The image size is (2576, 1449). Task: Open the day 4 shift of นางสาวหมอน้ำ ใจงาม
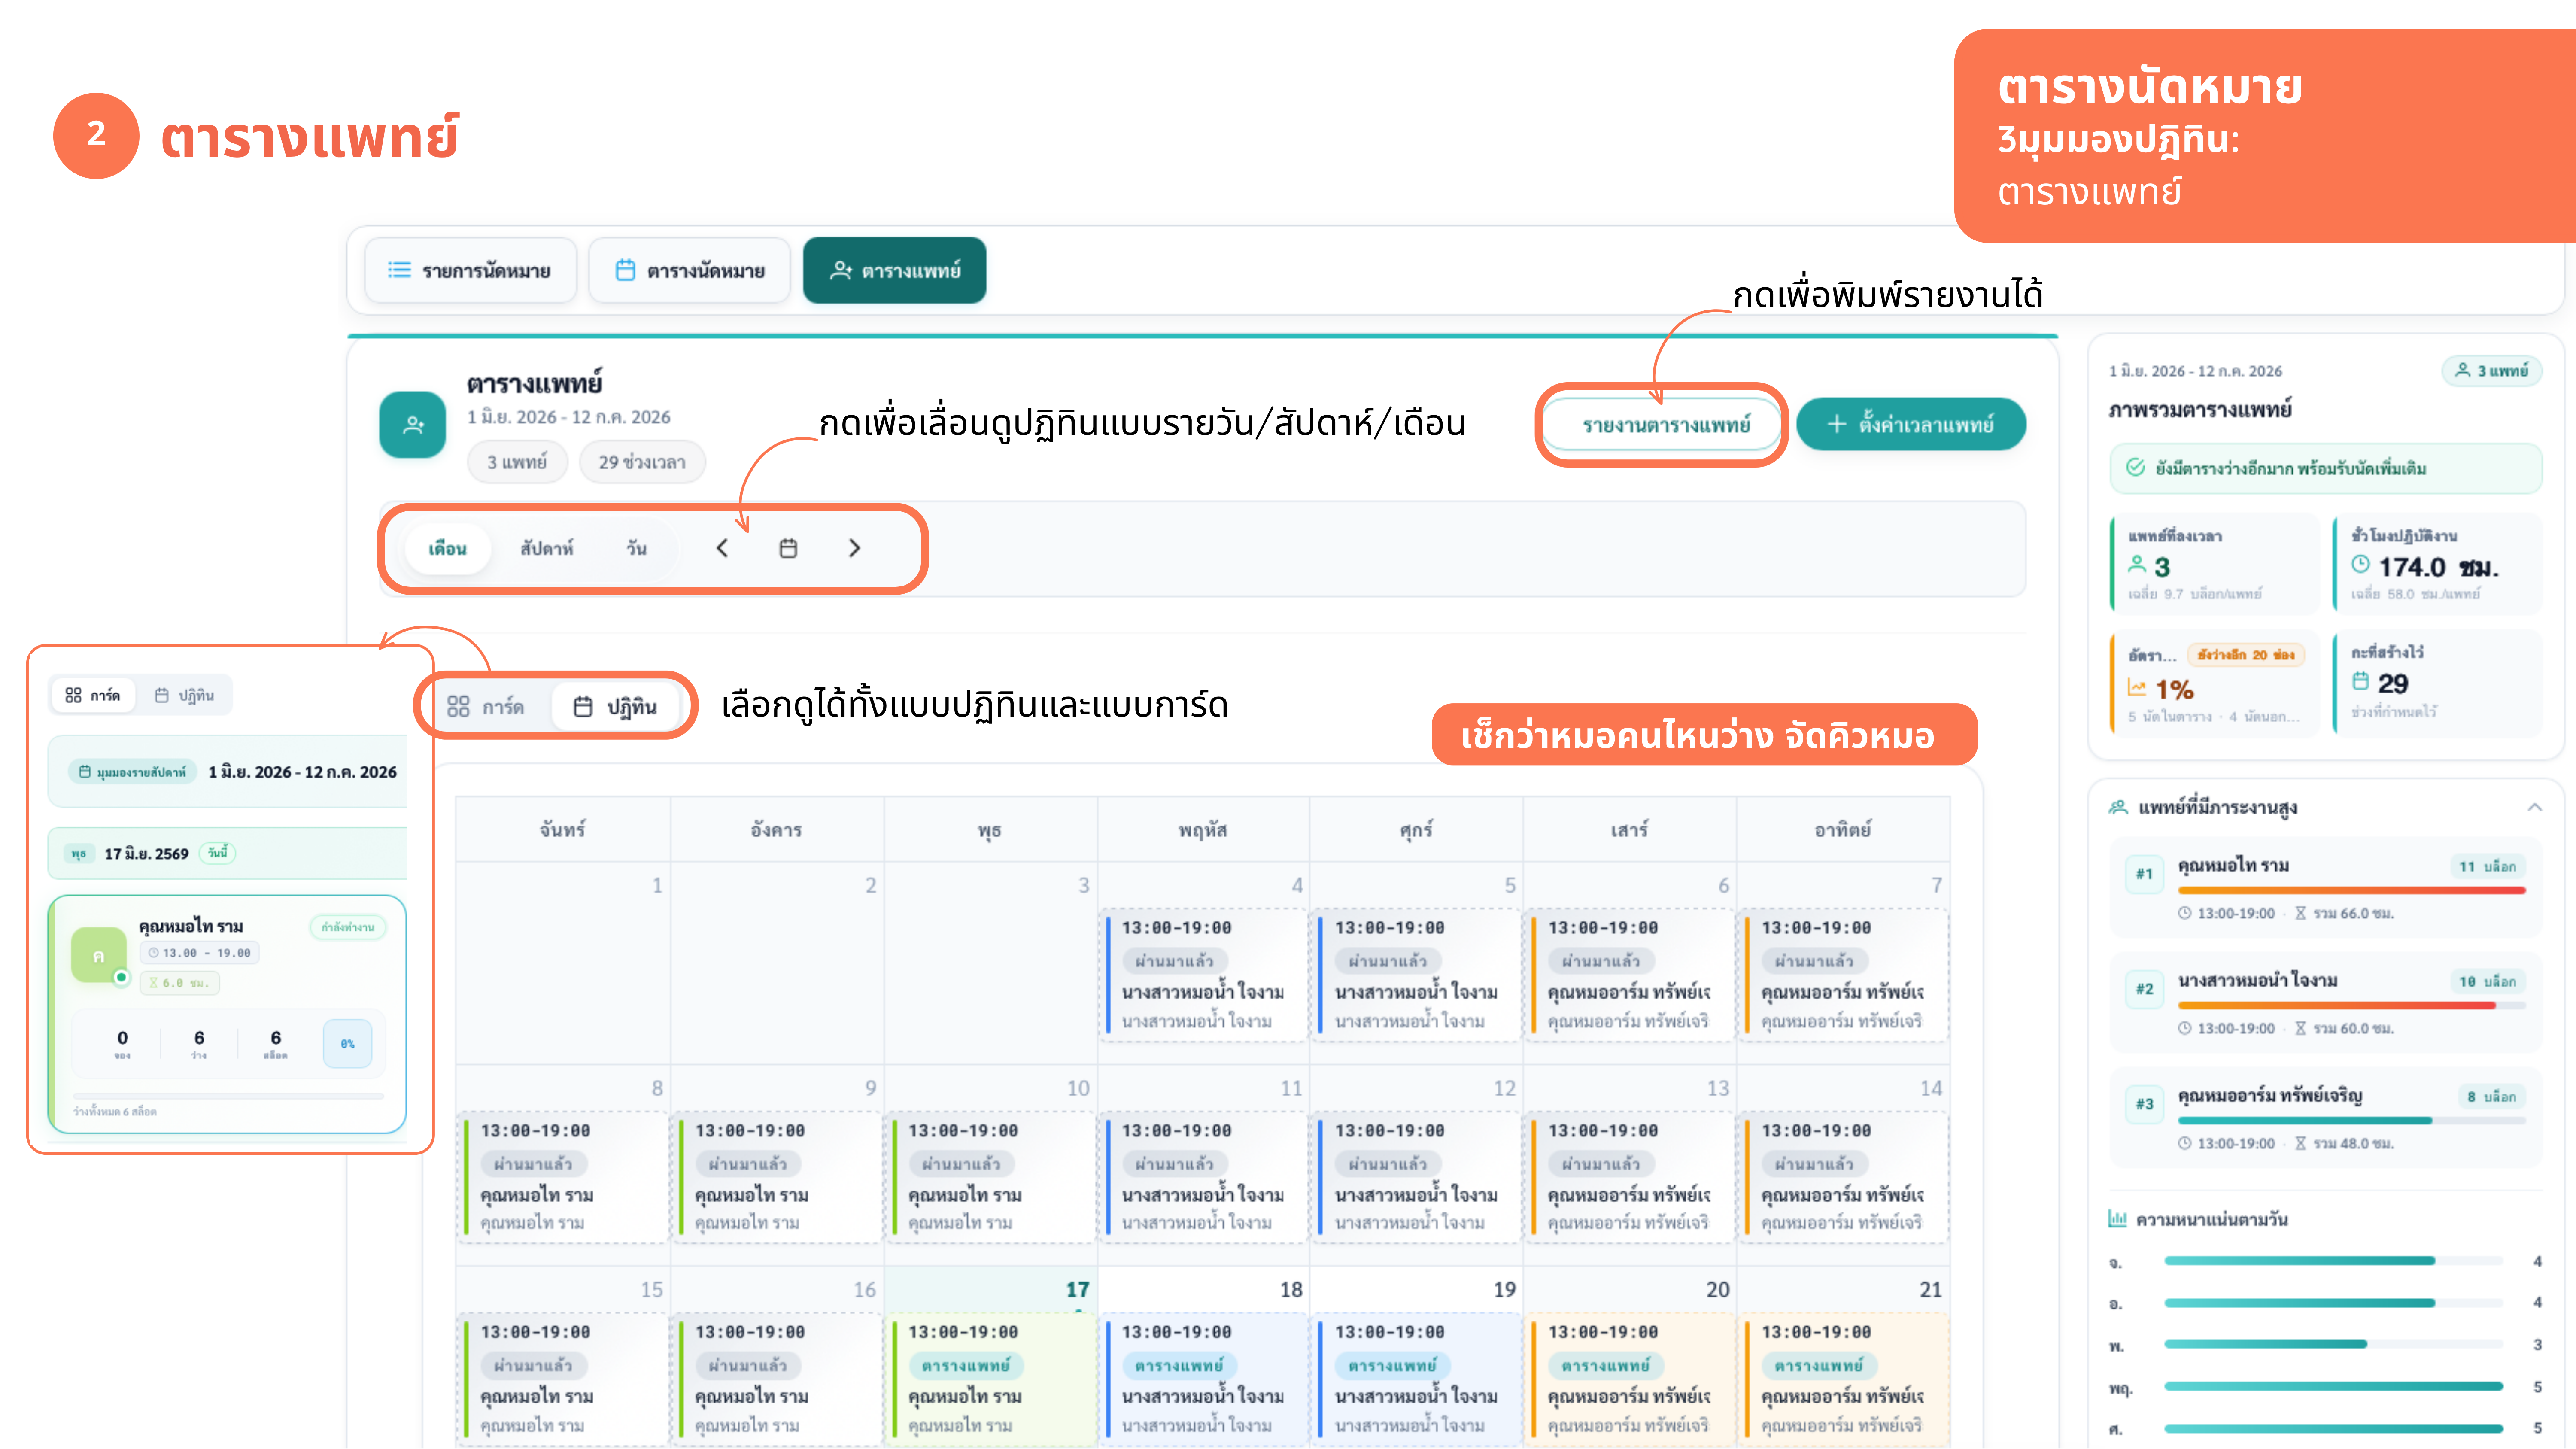click(x=1204, y=974)
